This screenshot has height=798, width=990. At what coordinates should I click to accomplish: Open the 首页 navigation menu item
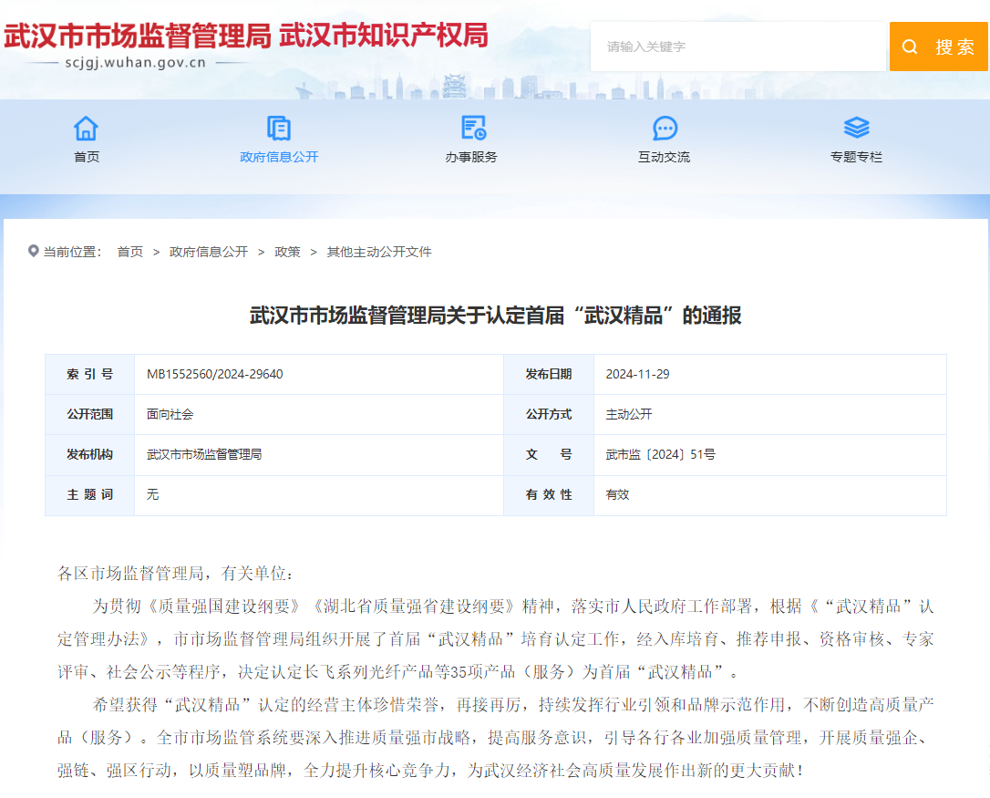pos(86,157)
